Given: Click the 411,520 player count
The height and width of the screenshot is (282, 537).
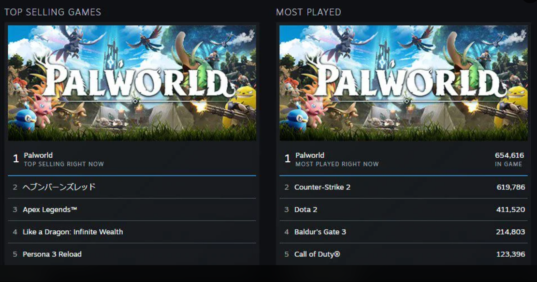Looking at the screenshot, I should (x=510, y=210).
